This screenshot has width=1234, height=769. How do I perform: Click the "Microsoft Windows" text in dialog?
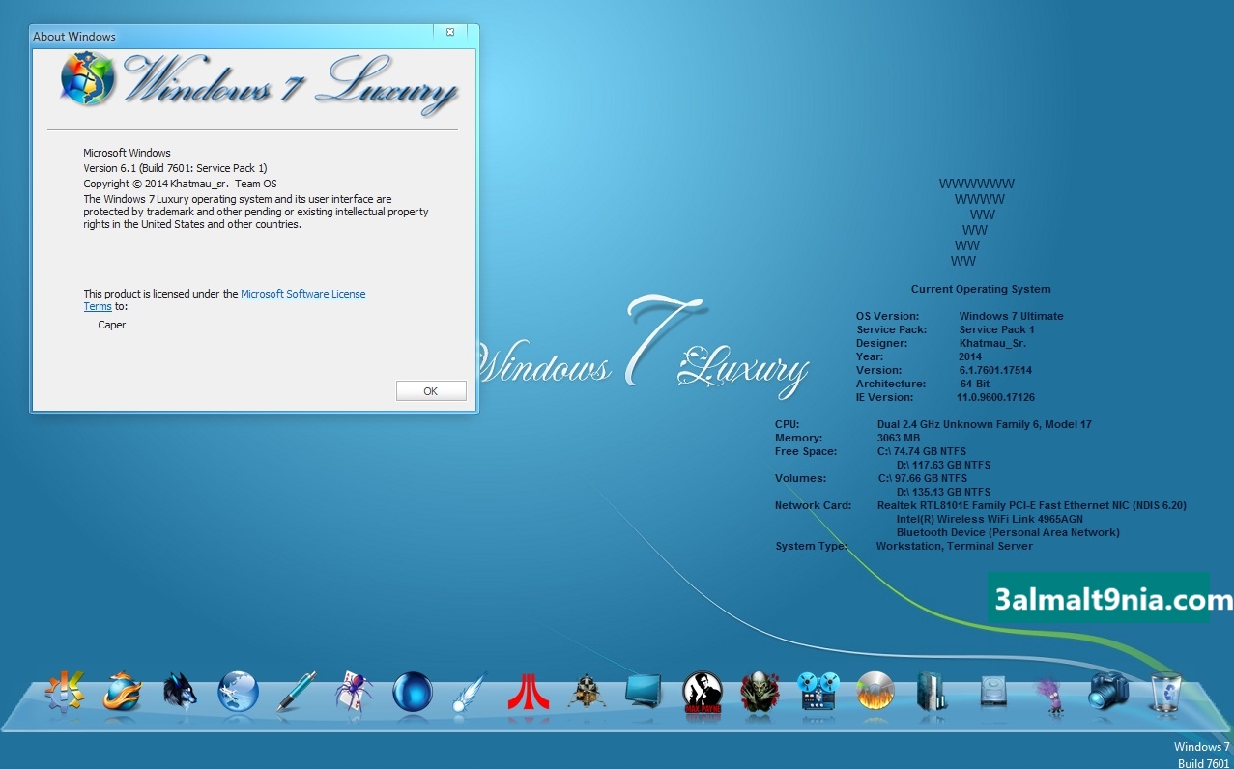pos(127,153)
